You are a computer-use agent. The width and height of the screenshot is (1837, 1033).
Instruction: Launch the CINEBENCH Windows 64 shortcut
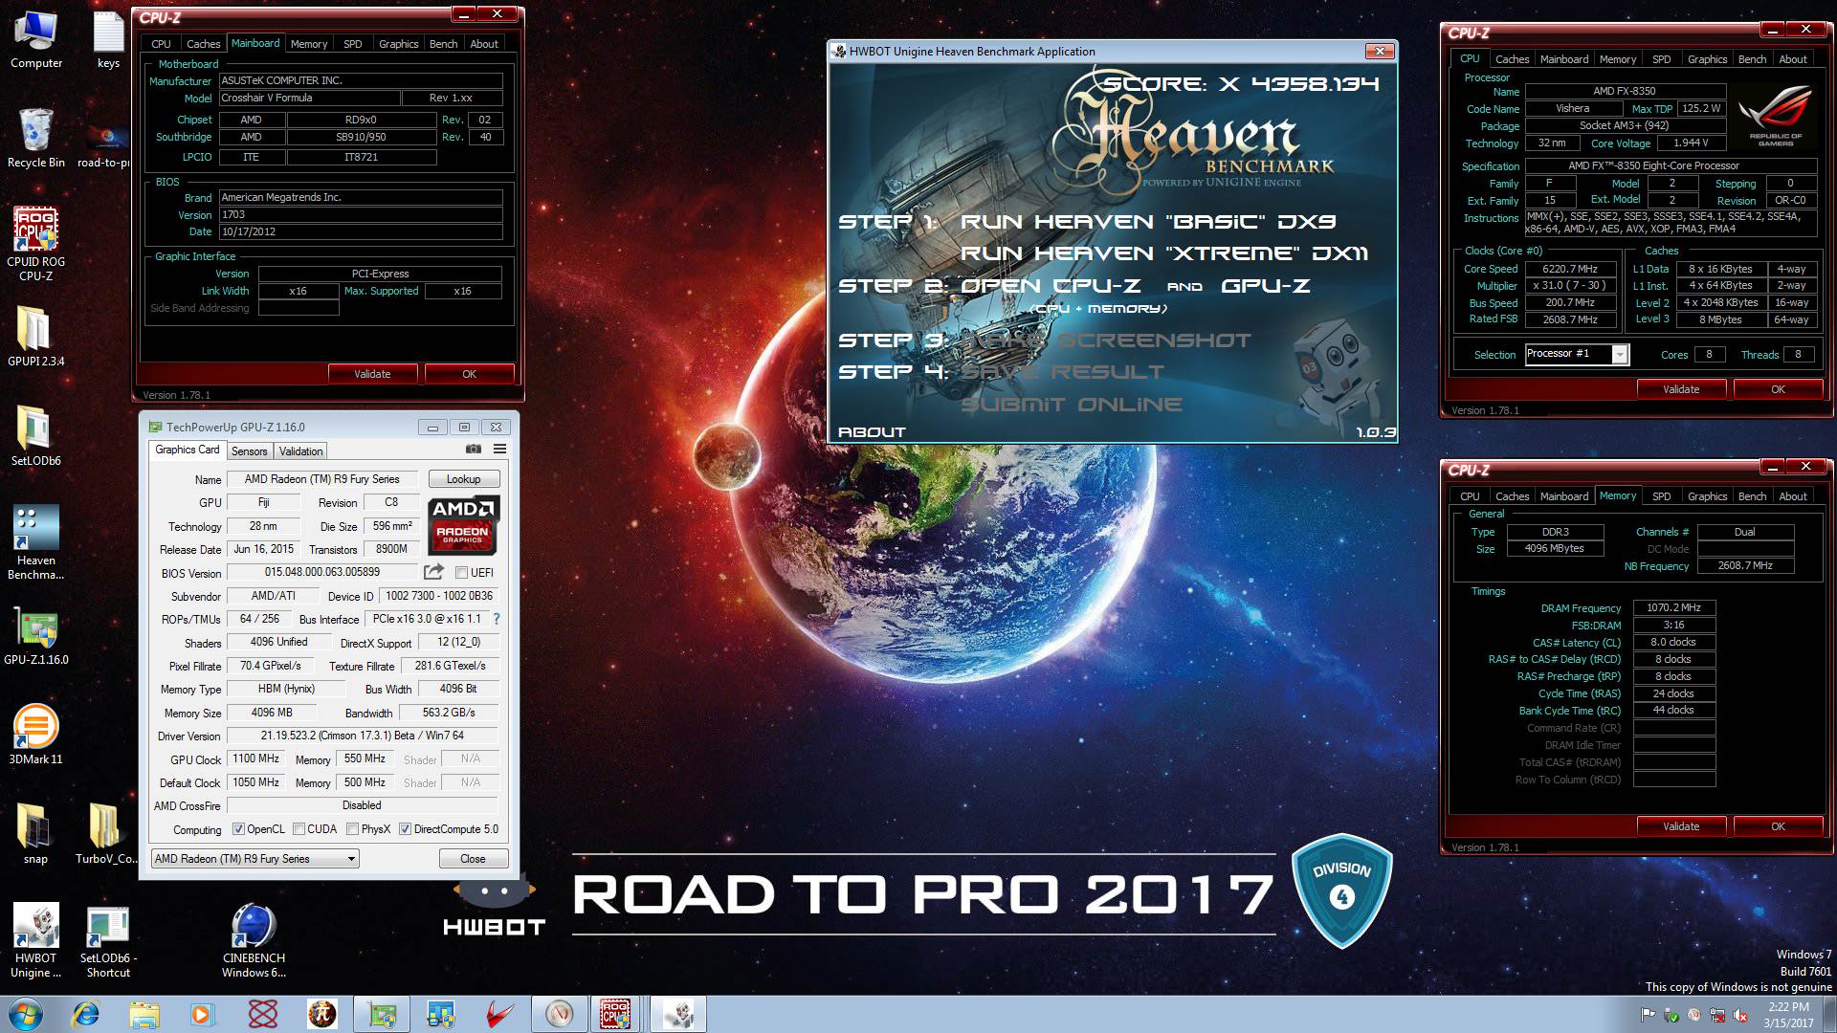pyautogui.click(x=254, y=941)
